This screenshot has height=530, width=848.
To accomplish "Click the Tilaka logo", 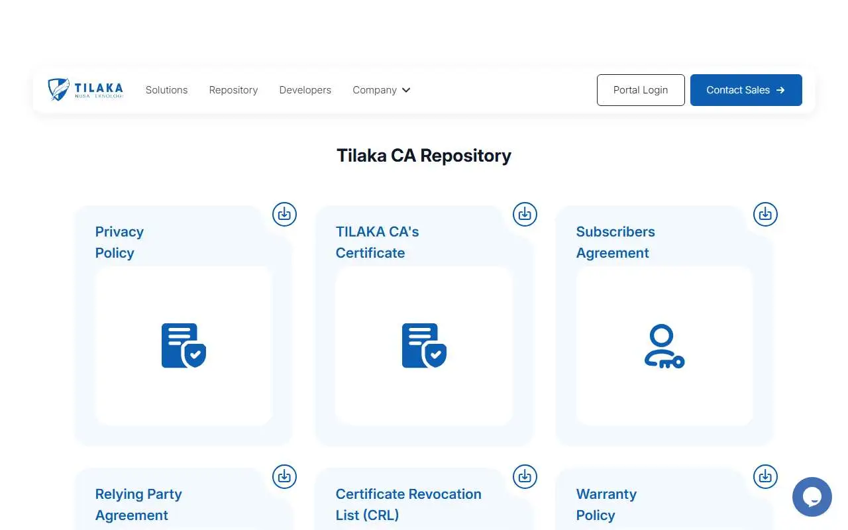I will (x=85, y=90).
